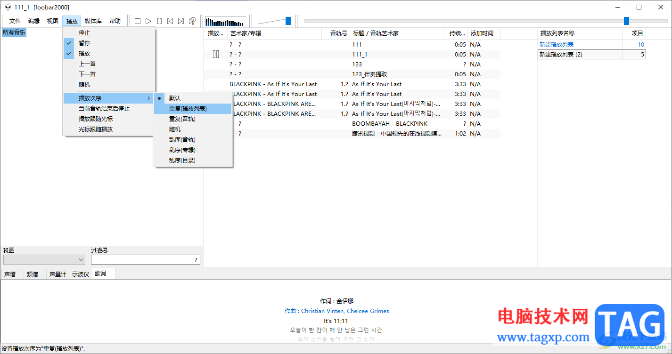The height and width of the screenshot is (354, 672).
Task: Sort by the 音轨号 column header
Action: (x=336, y=33)
